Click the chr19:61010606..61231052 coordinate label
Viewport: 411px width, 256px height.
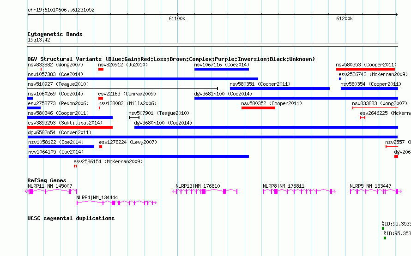coord(61,10)
